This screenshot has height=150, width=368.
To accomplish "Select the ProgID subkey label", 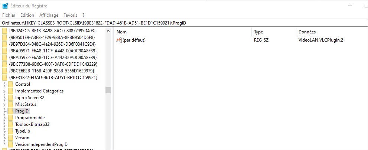I will [x=22, y=111].
